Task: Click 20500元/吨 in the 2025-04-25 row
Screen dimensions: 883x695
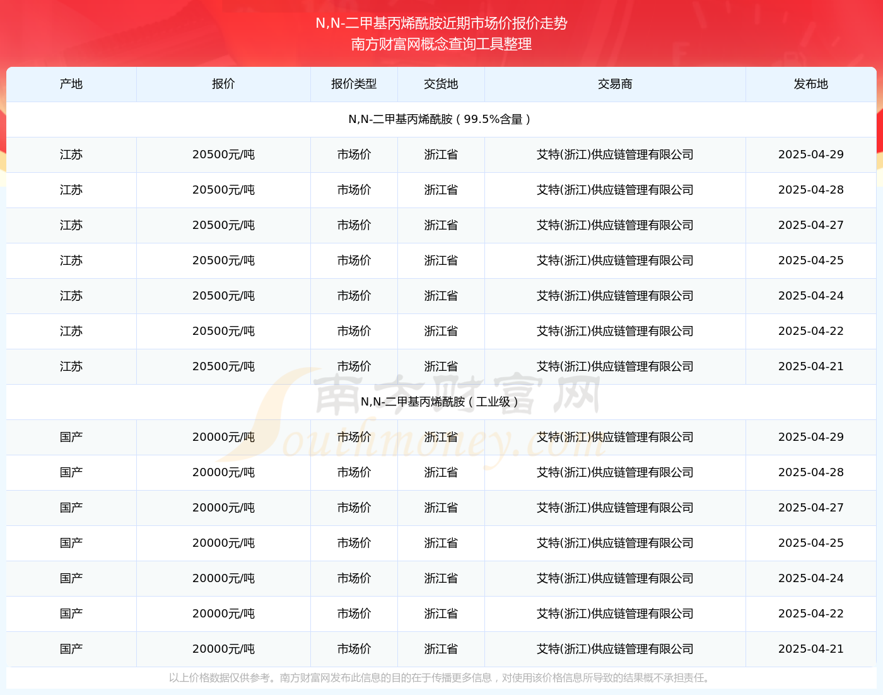Action: pyautogui.click(x=223, y=260)
